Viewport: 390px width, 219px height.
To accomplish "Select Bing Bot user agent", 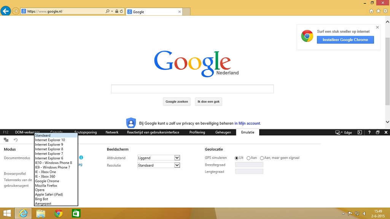I will click(56, 199).
